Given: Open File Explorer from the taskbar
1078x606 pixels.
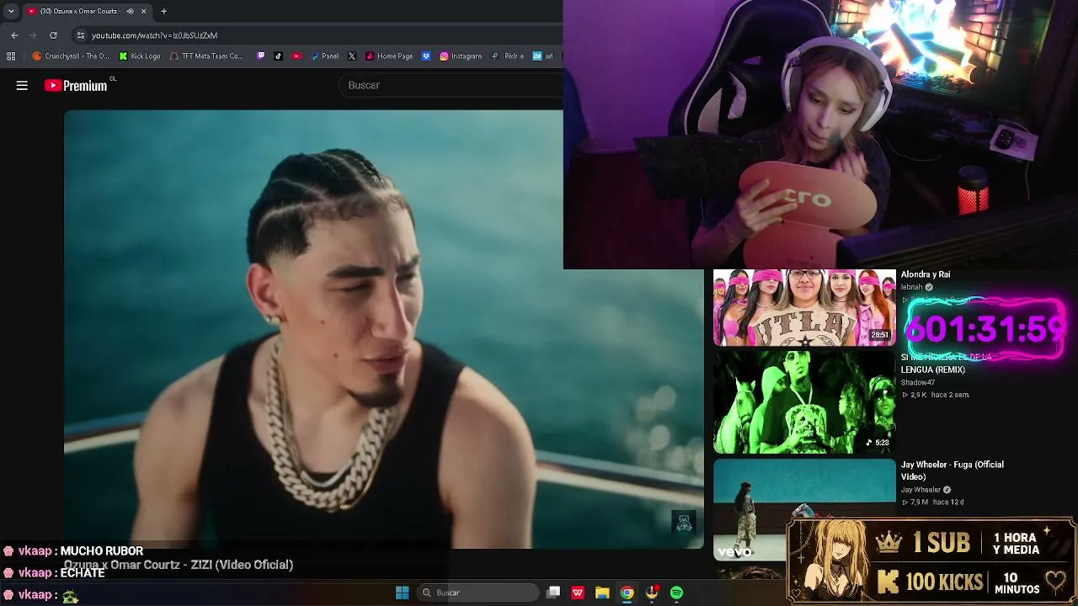Looking at the screenshot, I should click(x=602, y=593).
